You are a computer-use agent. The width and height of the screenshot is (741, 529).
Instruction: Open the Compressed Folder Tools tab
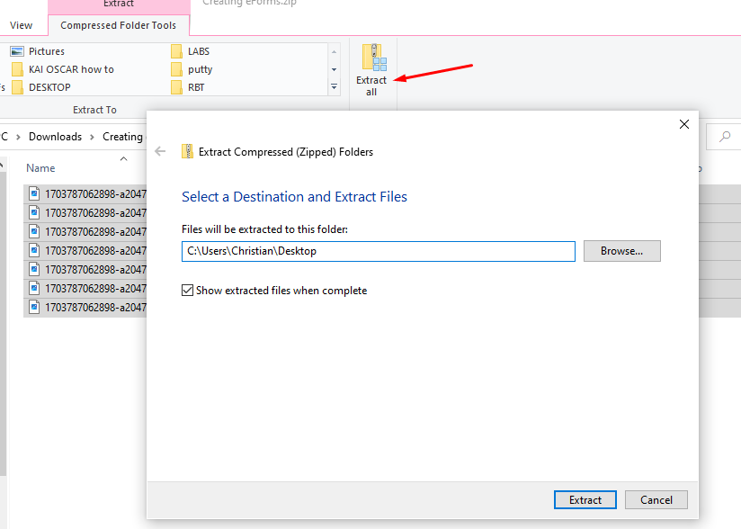[x=118, y=26]
